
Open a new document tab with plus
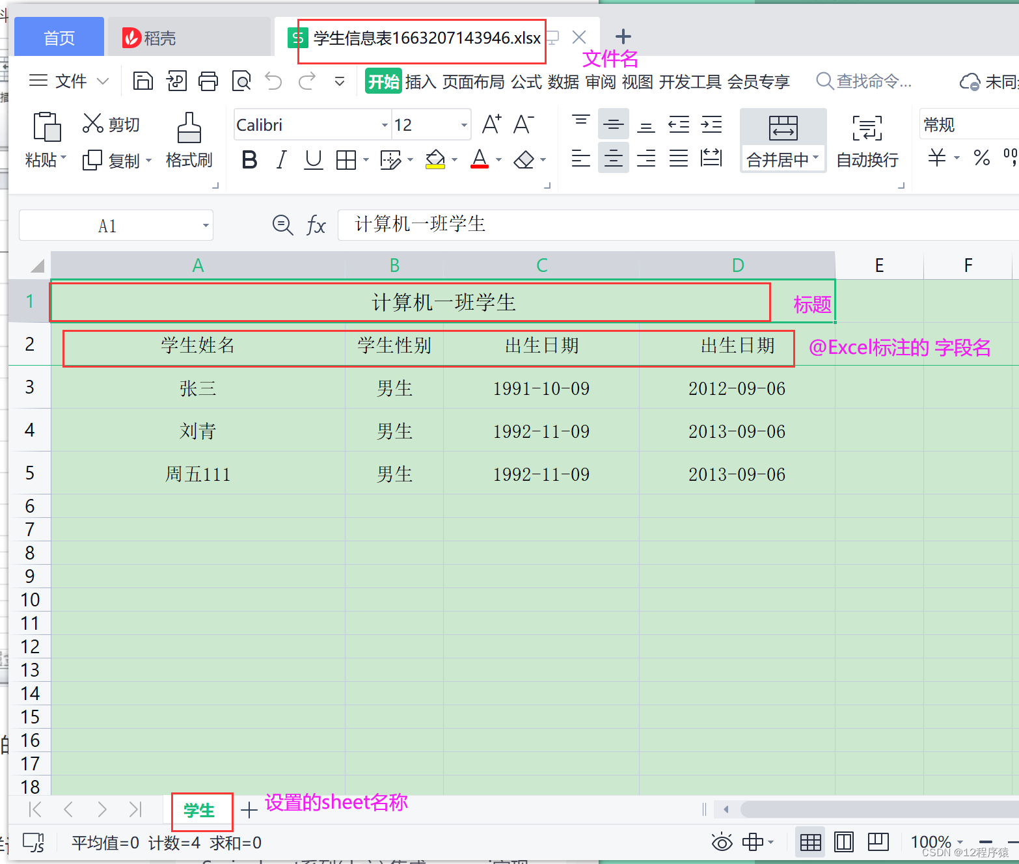tap(623, 36)
